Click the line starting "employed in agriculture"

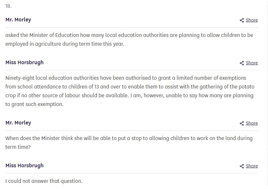(64, 43)
